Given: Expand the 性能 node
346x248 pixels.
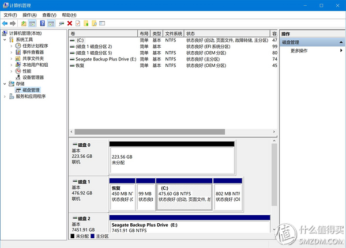Looking at the screenshot, I should [x=12, y=71].
